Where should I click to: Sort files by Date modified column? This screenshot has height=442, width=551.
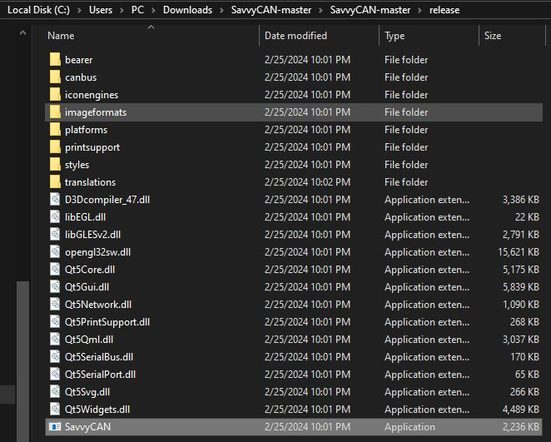(x=295, y=36)
